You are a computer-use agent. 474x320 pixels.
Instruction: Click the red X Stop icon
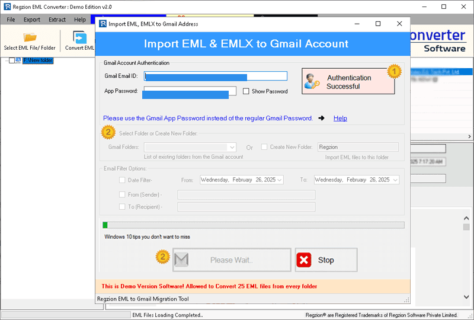(304, 260)
